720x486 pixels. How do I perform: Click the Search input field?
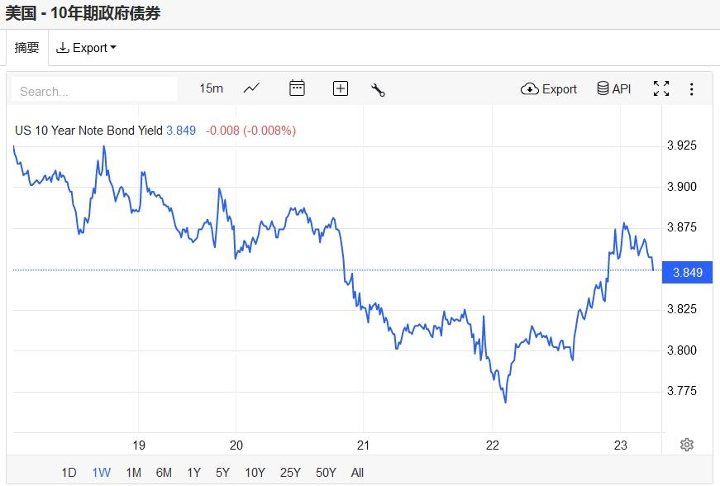pos(94,91)
